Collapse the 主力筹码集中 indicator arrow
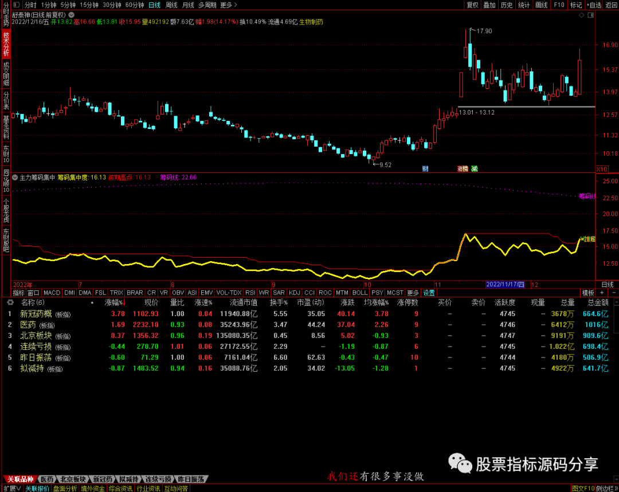The height and width of the screenshot is (492, 619). [14, 178]
